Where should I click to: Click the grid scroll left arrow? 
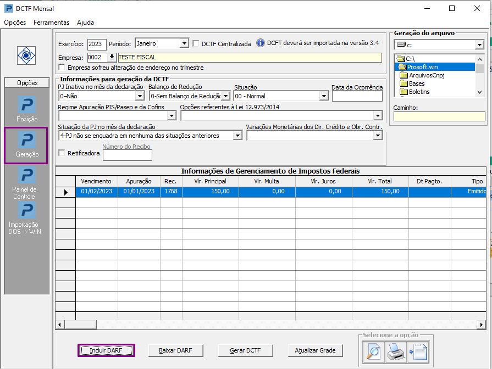click(60, 325)
